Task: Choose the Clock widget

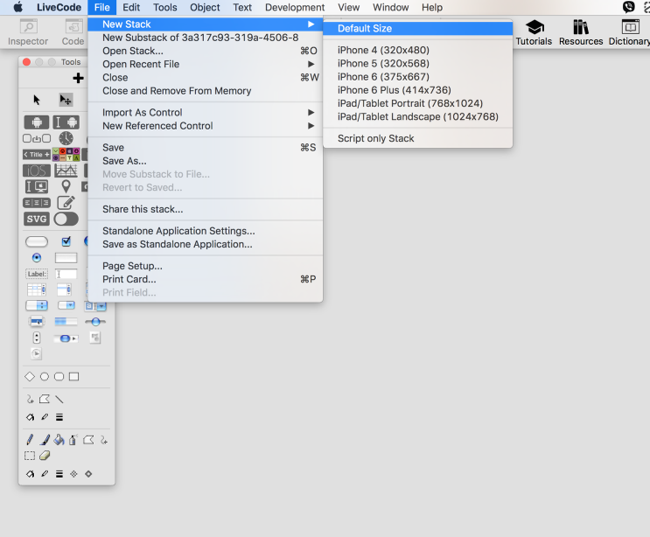Action: click(66, 138)
